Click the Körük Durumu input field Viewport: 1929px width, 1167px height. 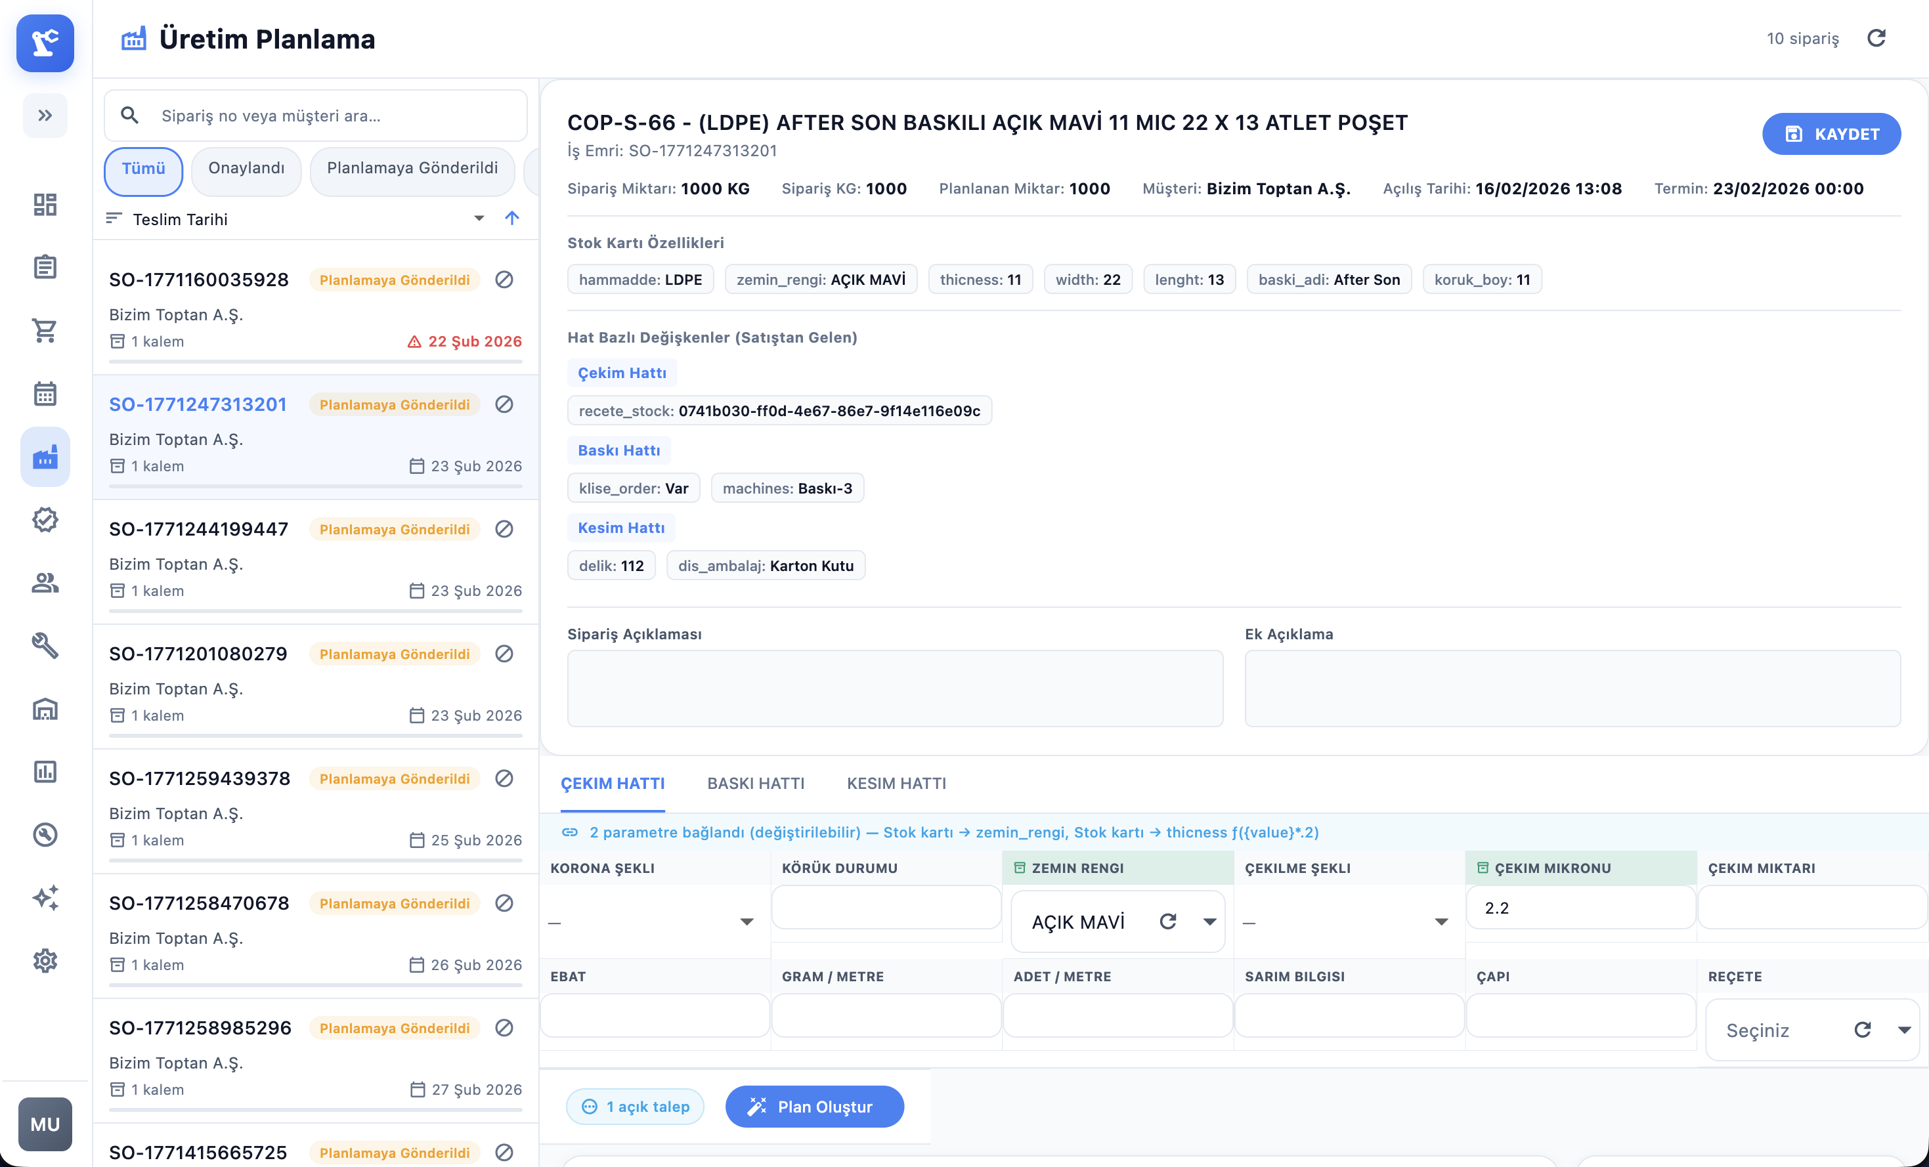click(x=886, y=908)
